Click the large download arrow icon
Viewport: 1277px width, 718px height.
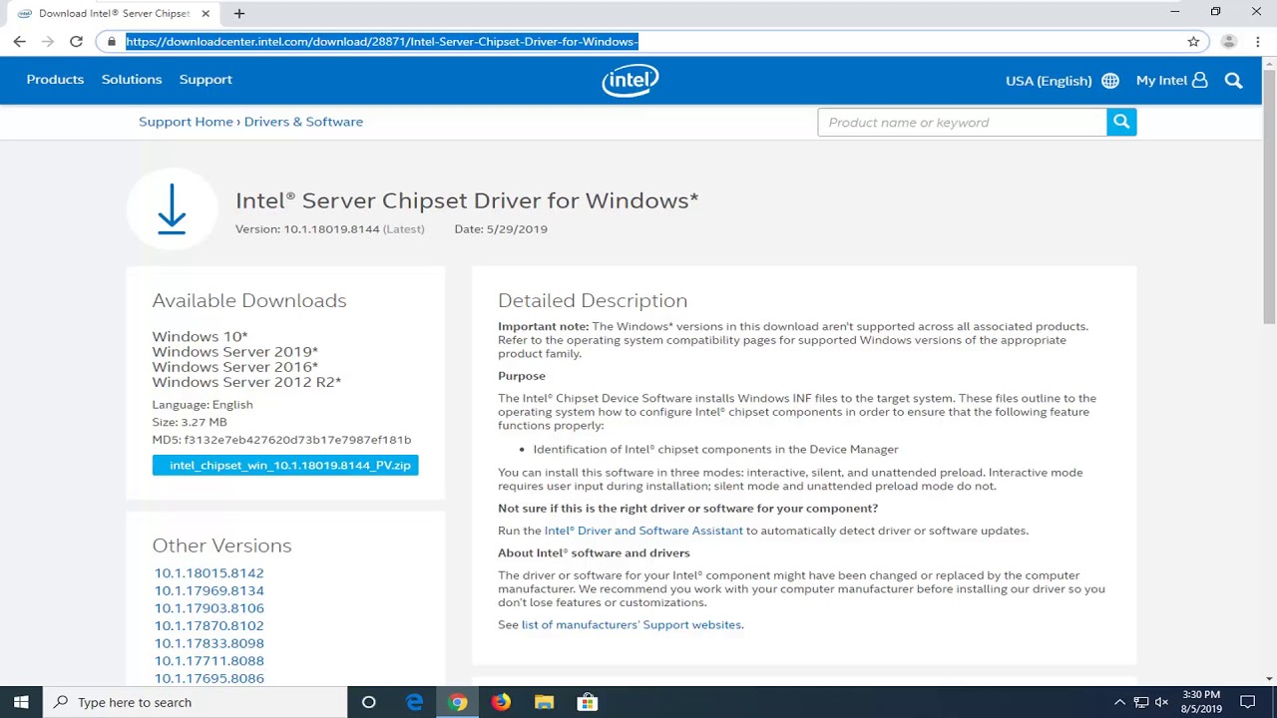point(172,209)
